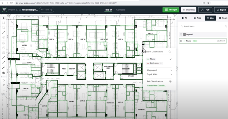Activate the line drawing tool
Image resolution: width=228 pixels, height=119 pixels.
click(x=4, y=33)
